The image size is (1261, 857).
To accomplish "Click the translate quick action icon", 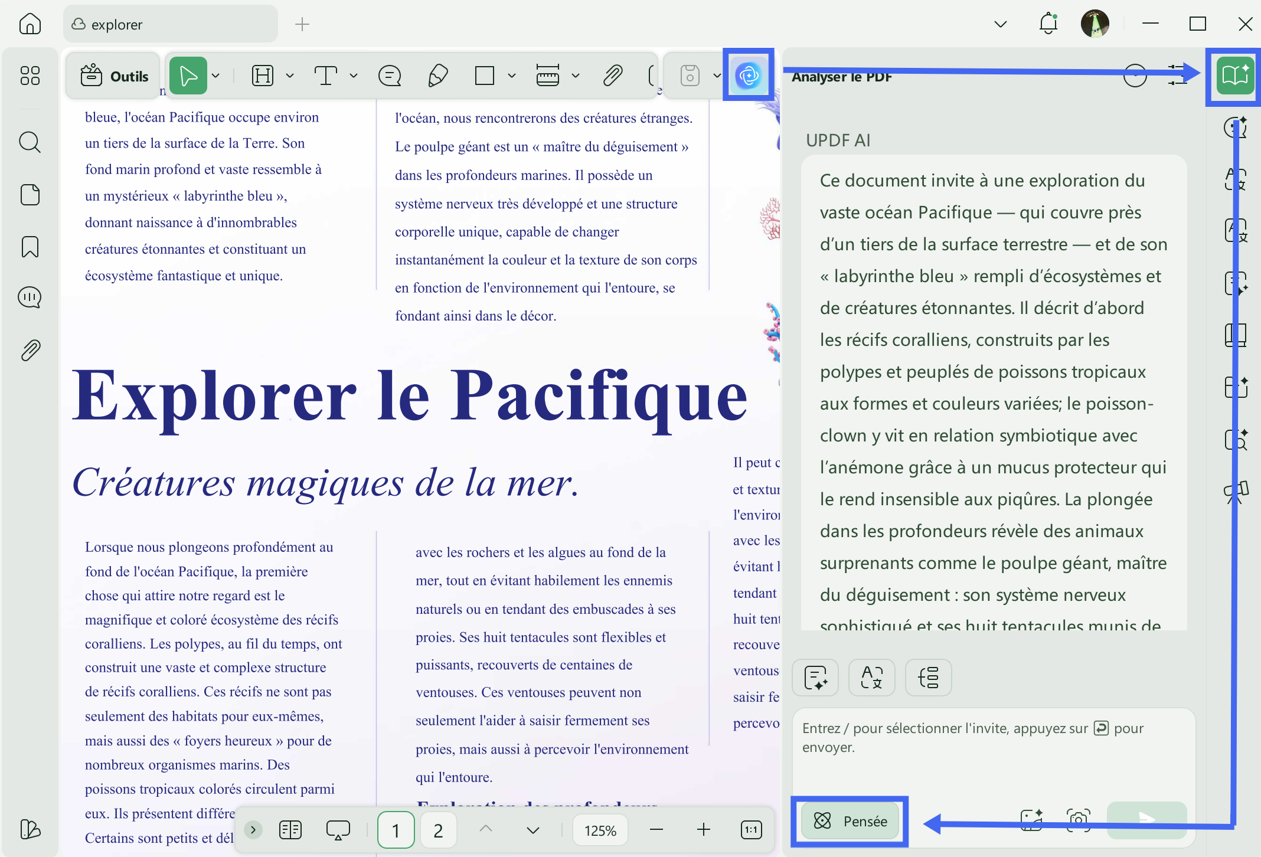I will pyautogui.click(x=871, y=678).
